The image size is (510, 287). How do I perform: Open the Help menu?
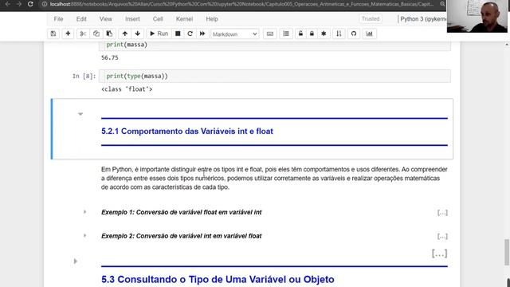point(212,19)
